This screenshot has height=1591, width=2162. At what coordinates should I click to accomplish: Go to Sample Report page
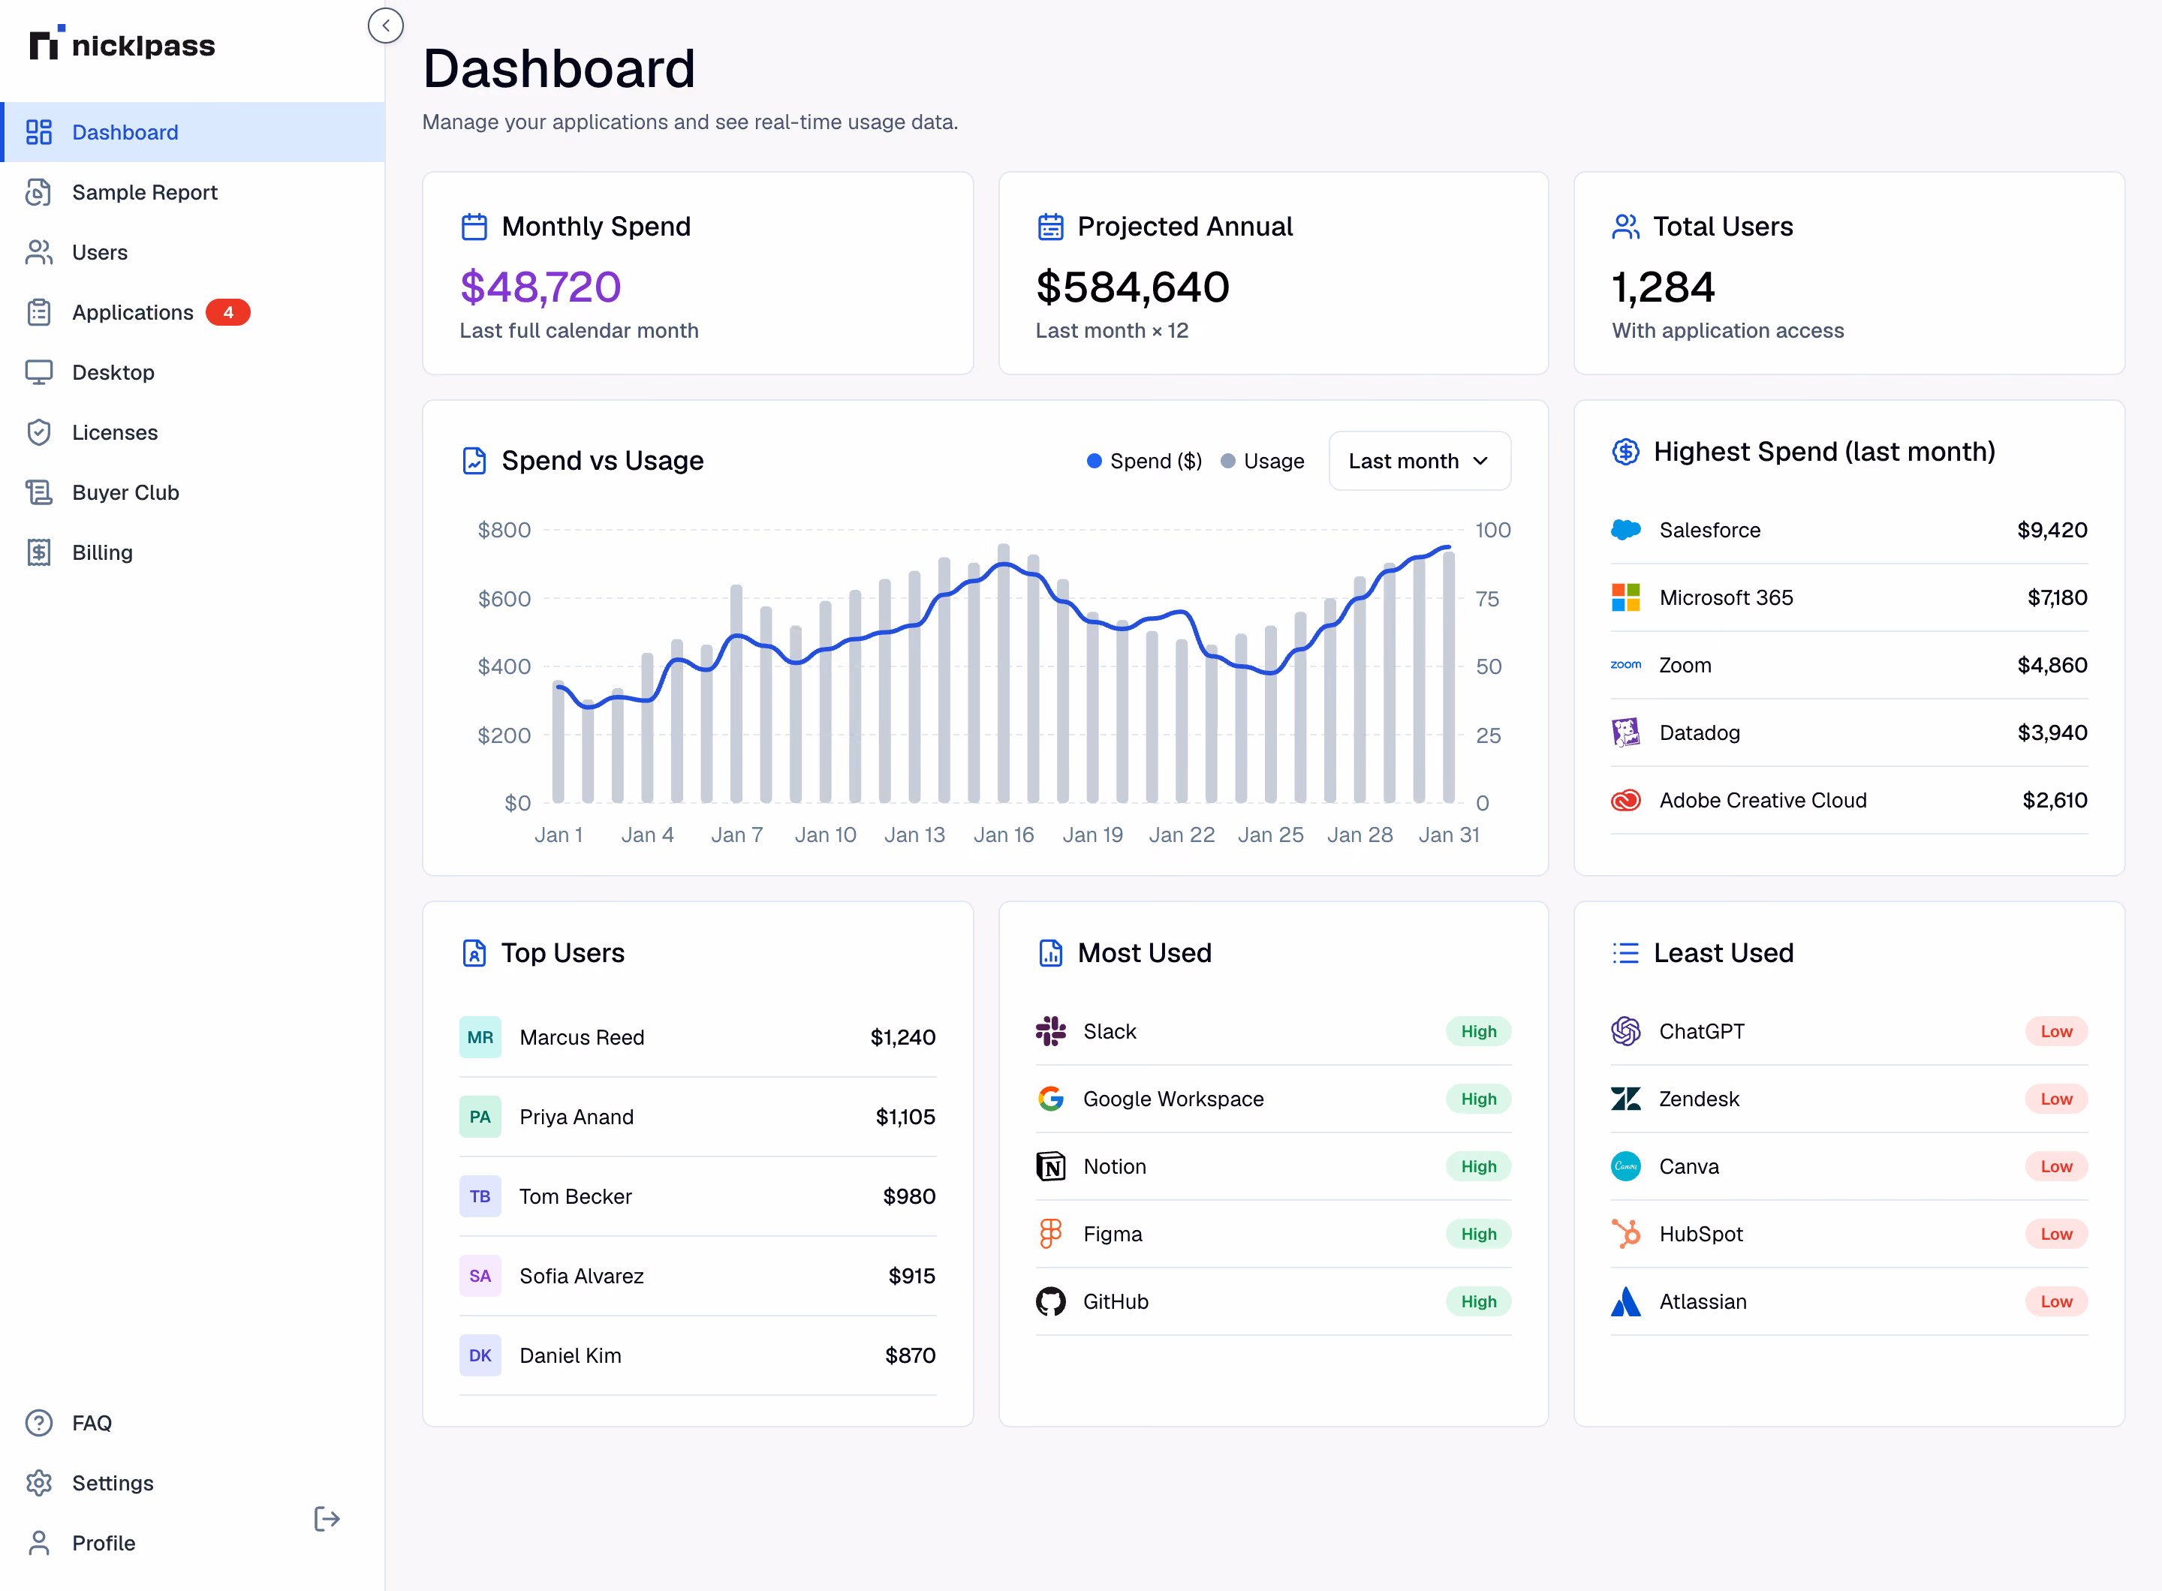(x=193, y=193)
